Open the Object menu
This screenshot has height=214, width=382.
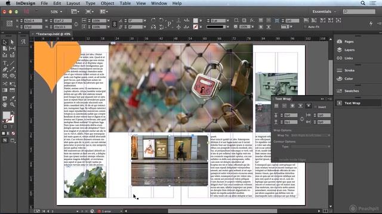(x=107, y=3)
